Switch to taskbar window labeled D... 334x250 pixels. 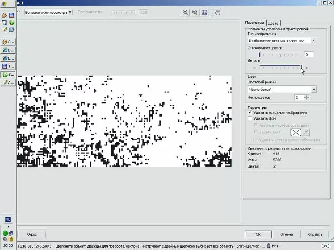click(8, 50)
